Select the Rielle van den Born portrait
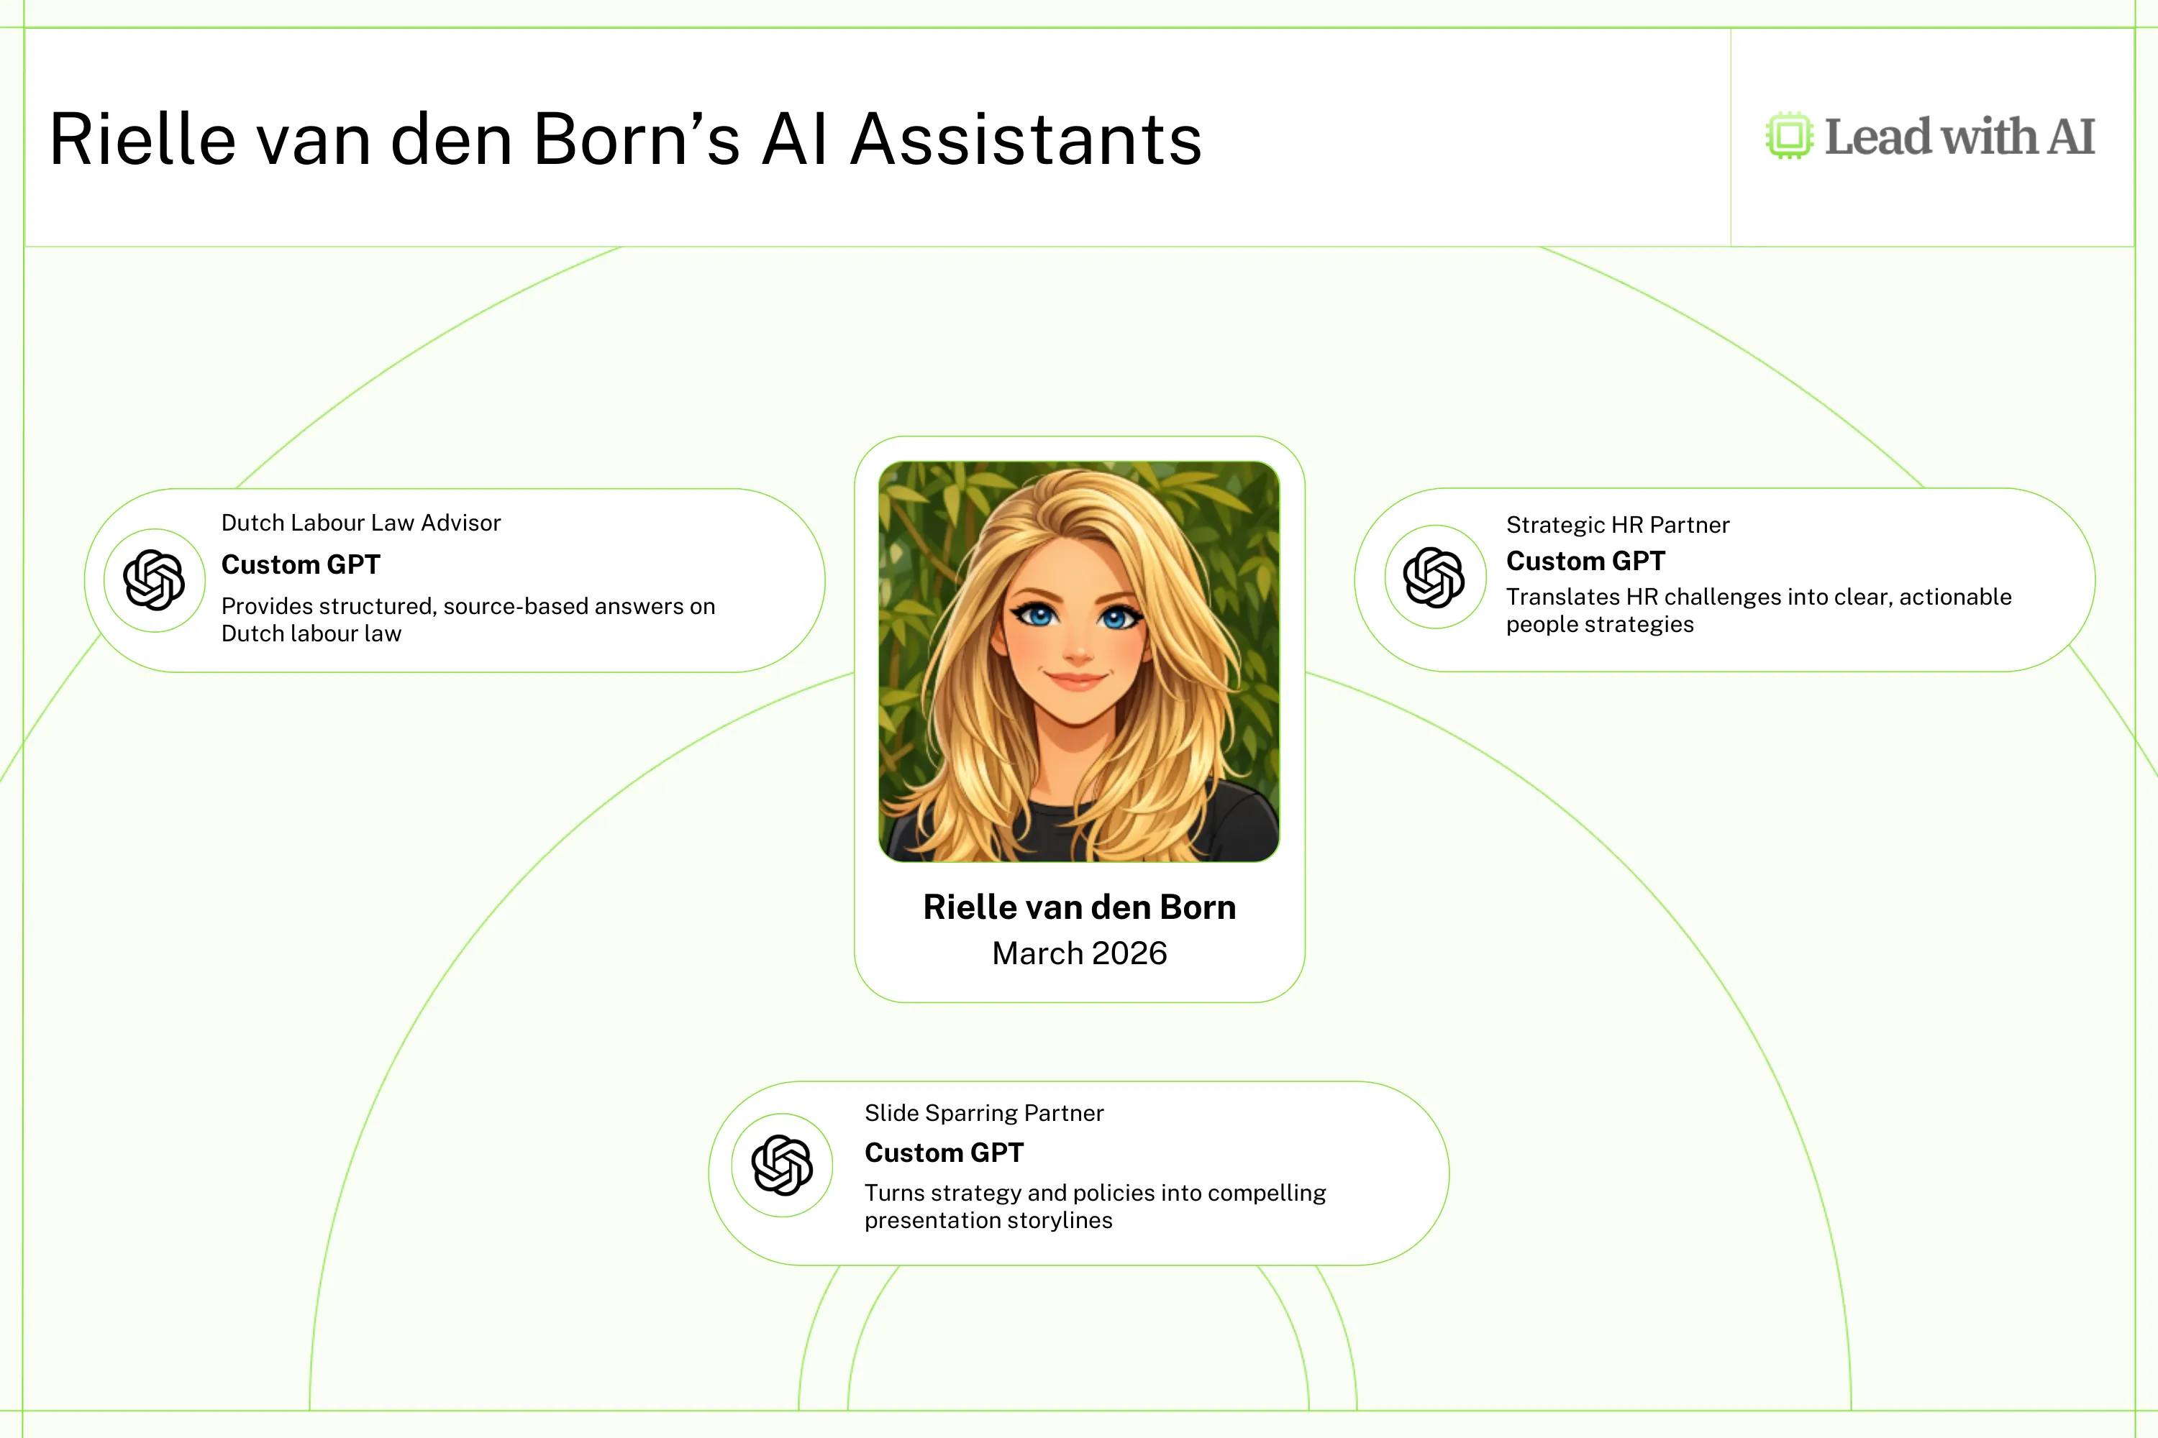Image resolution: width=2158 pixels, height=1438 pixels. [1079, 661]
